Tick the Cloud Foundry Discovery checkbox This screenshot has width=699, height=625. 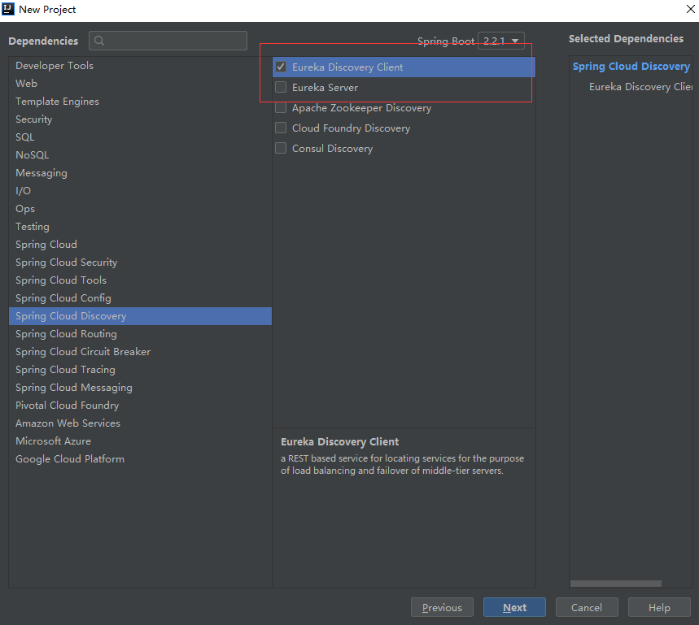(x=281, y=128)
